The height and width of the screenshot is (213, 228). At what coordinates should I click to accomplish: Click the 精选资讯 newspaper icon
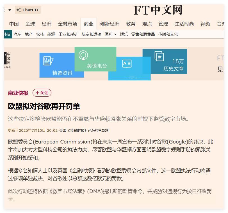[48, 61]
